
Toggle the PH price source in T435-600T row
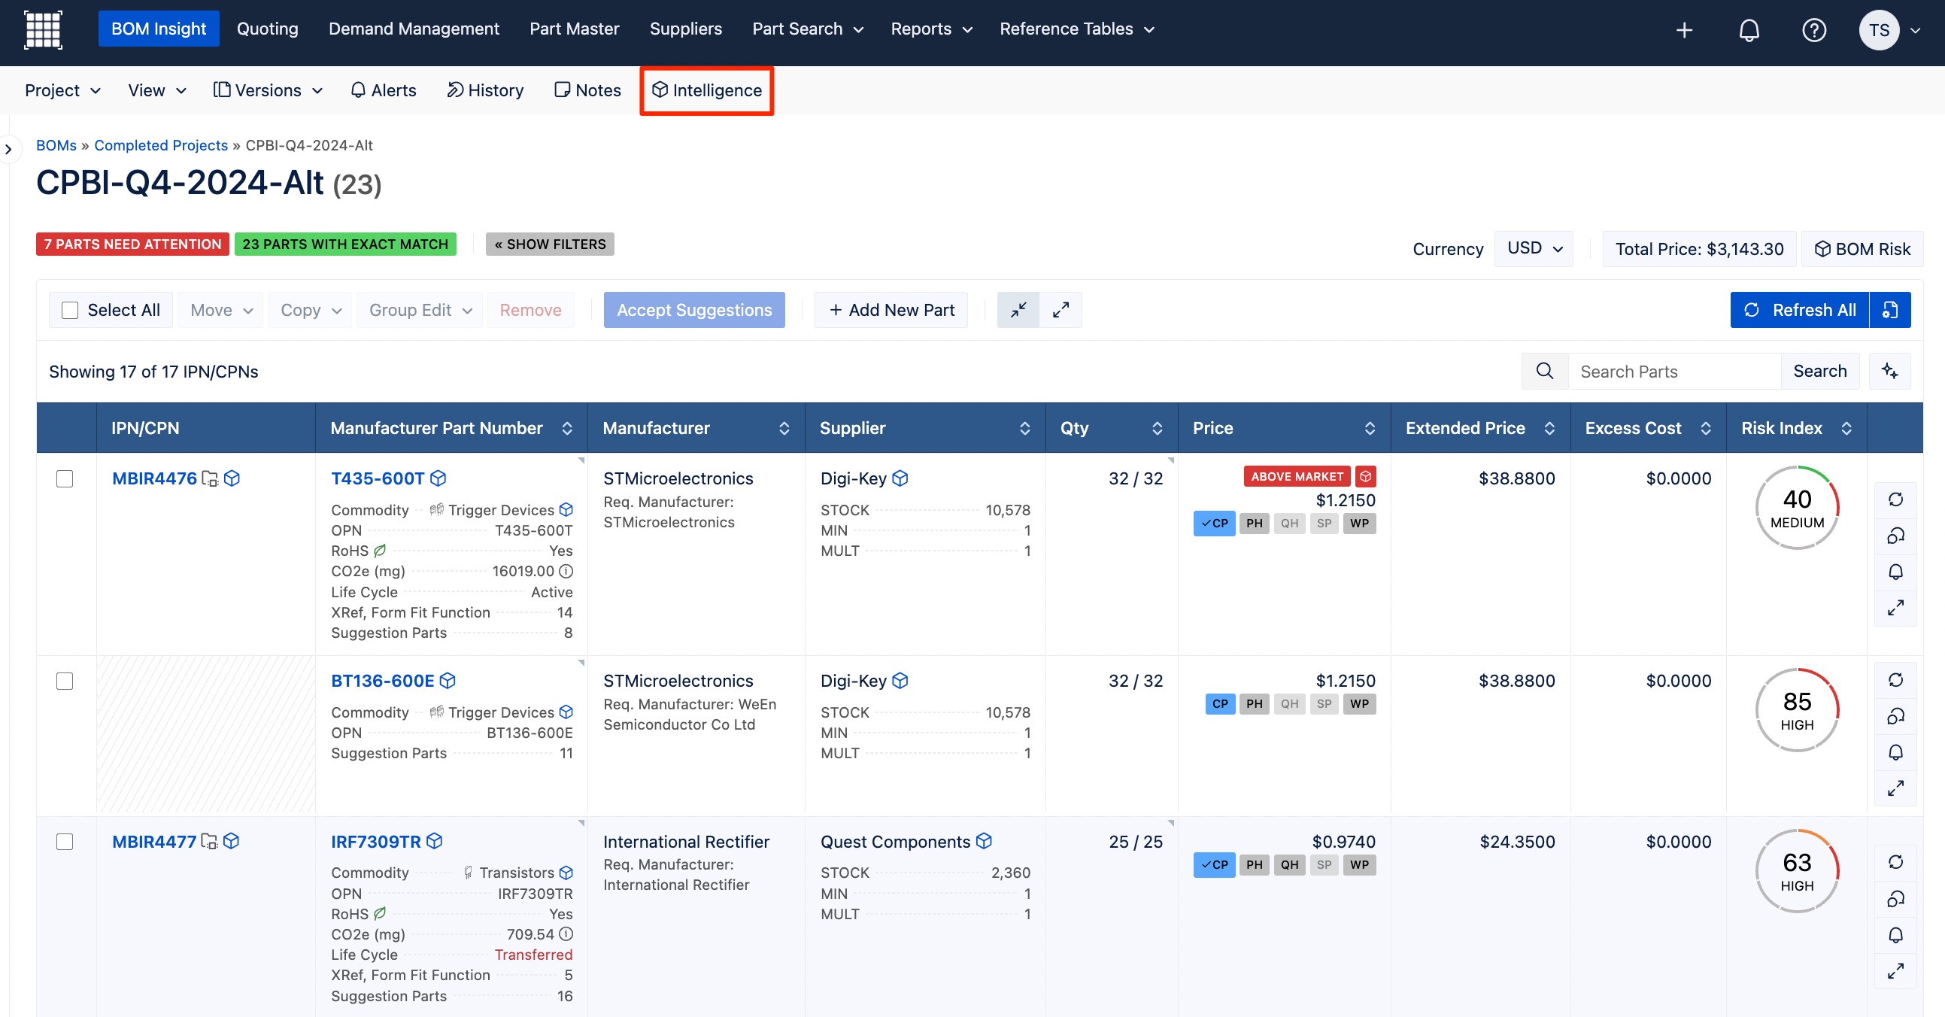coord(1254,524)
